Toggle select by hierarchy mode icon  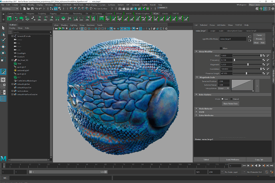tap(52, 9)
